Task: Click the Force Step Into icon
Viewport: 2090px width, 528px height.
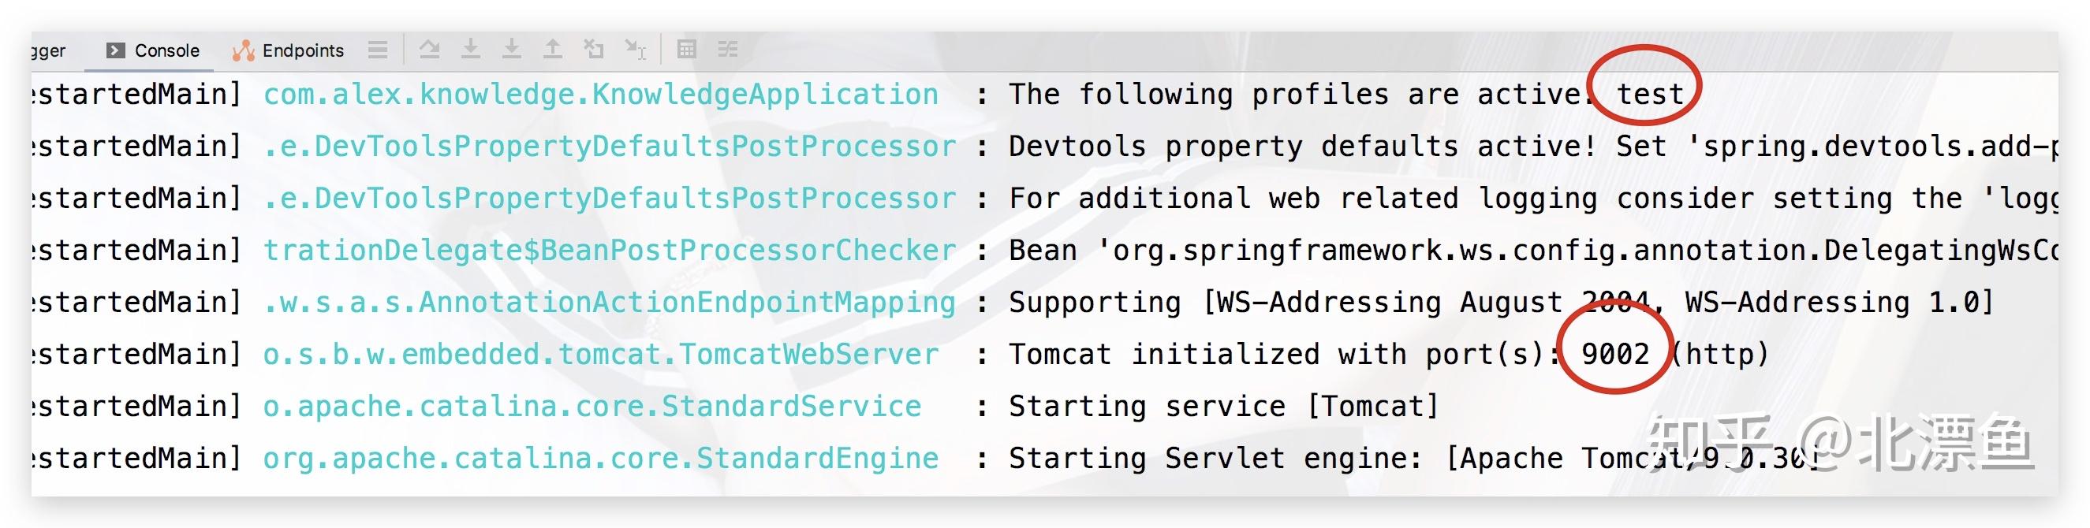Action: point(511,50)
